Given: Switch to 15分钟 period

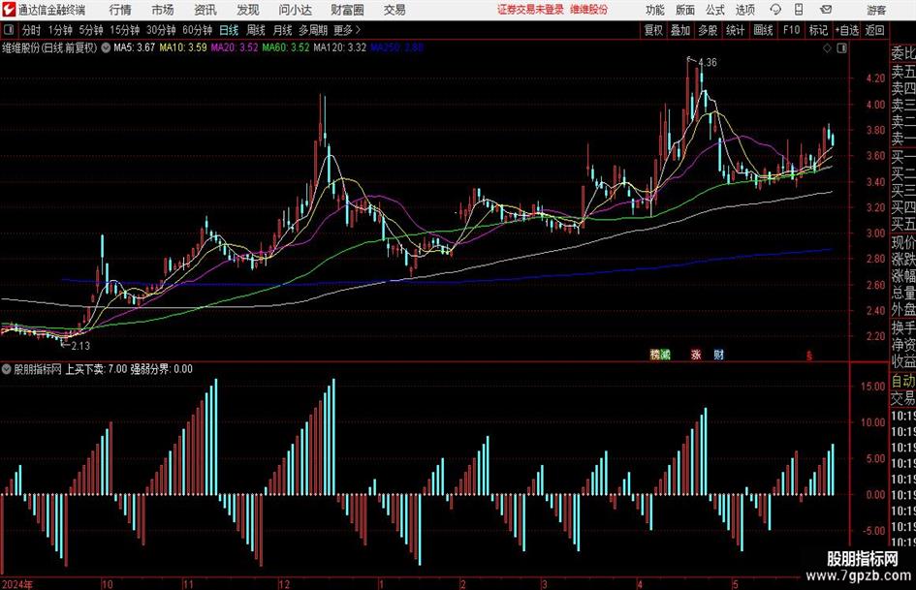Looking at the screenshot, I should 125,30.
